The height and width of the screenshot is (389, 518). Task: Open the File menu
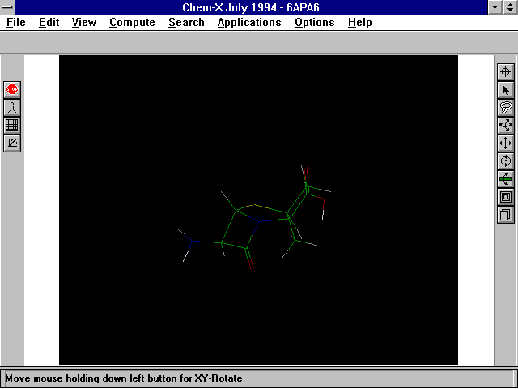pyautogui.click(x=16, y=22)
